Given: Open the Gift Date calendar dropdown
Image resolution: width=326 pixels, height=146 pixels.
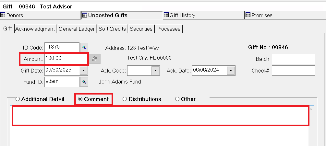Looking at the screenshot, I should pyautogui.click(x=84, y=71).
